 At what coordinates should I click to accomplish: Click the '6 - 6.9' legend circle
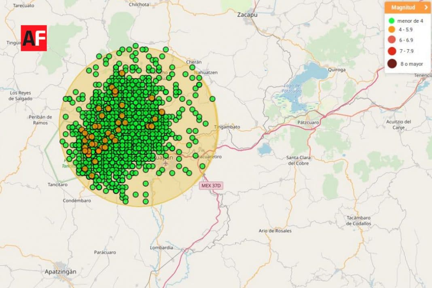391,40
